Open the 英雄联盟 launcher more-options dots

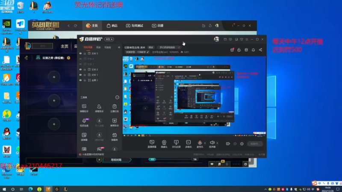233,26
